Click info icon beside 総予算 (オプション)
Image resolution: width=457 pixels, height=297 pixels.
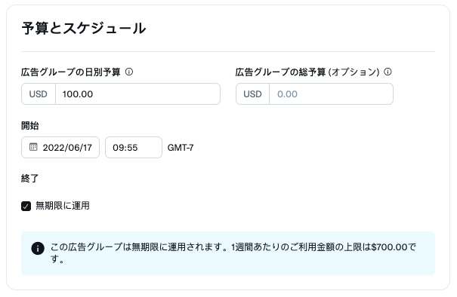click(388, 72)
